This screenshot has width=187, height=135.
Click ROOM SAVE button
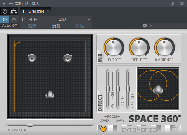(x=120, y=120)
